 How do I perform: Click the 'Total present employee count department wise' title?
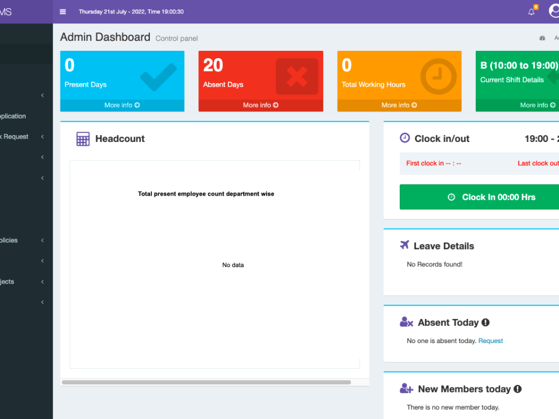206,194
